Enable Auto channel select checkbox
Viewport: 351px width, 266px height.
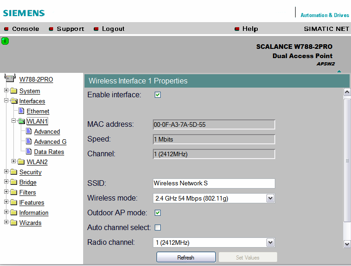pos(157,228)
